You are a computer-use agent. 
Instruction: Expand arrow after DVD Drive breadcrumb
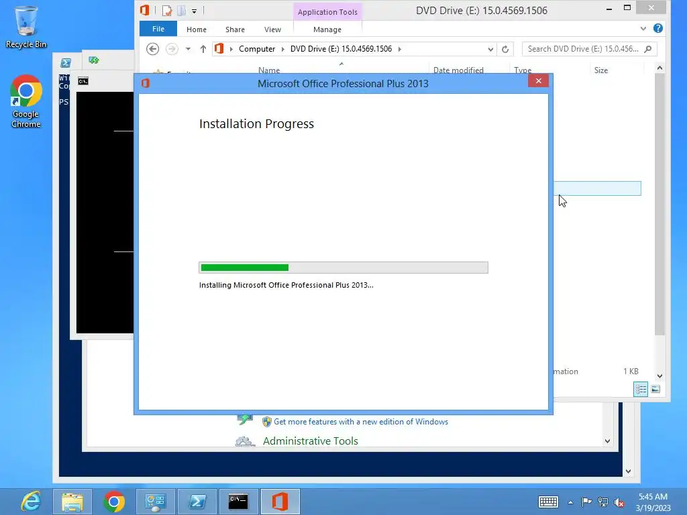(400, 49)
